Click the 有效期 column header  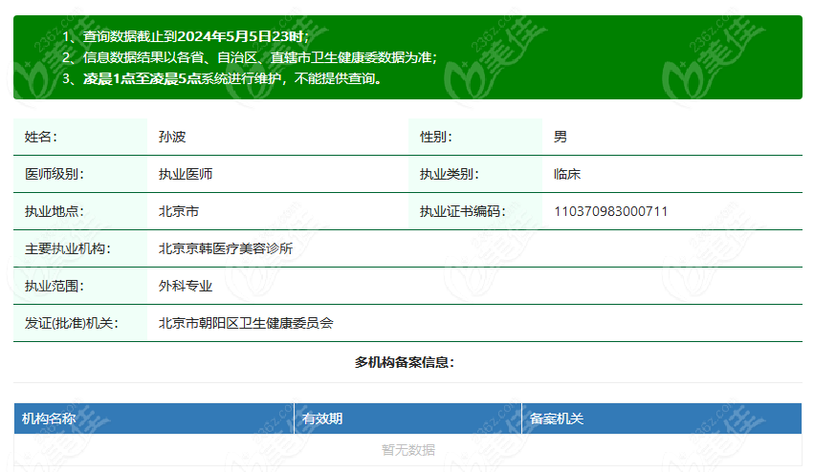(x=407, y=418)
